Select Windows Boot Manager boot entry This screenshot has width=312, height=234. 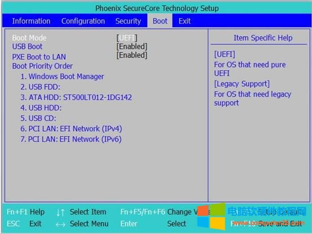63,76
